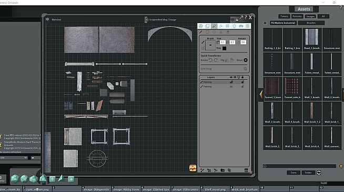Image resolution: width=344 pixels, height=192 pixels.
Task: Click the brush width size field
Action: coord(222,42)
